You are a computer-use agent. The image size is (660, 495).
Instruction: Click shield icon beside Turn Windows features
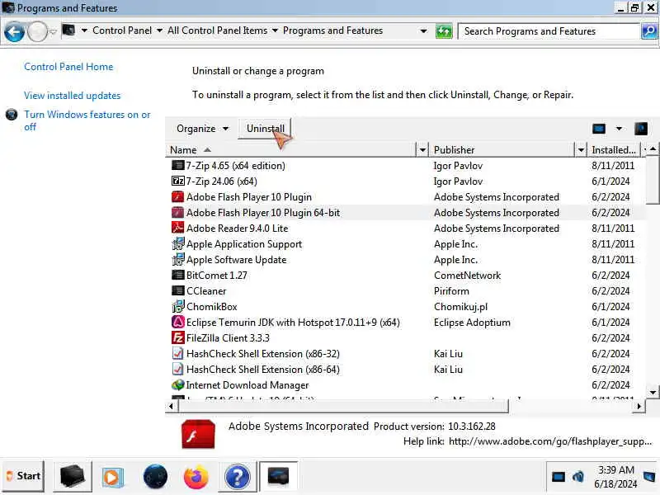coord(12,114)
